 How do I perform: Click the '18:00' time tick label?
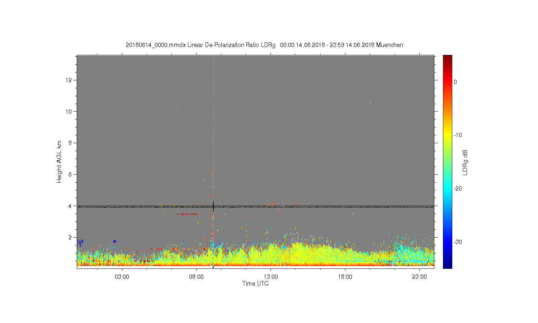[x=345, y=277]
